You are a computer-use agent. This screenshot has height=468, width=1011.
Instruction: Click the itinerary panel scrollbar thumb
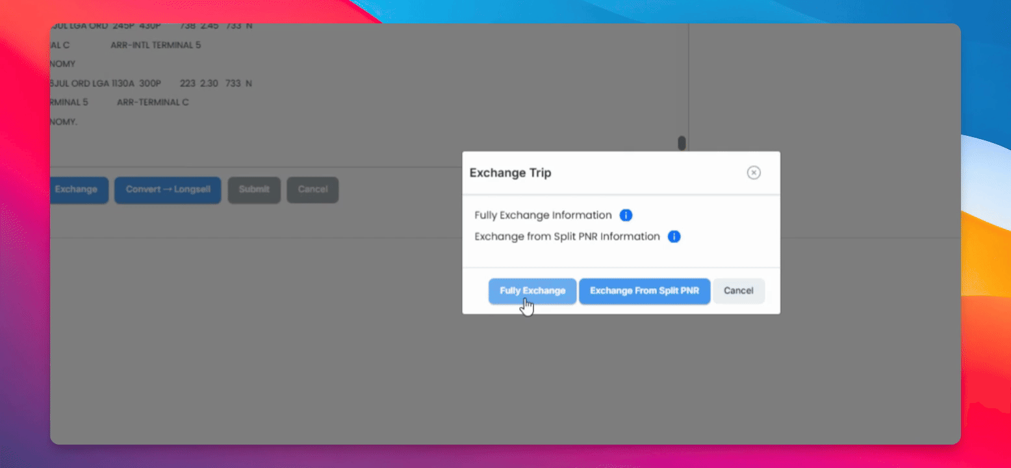(682, 143)
